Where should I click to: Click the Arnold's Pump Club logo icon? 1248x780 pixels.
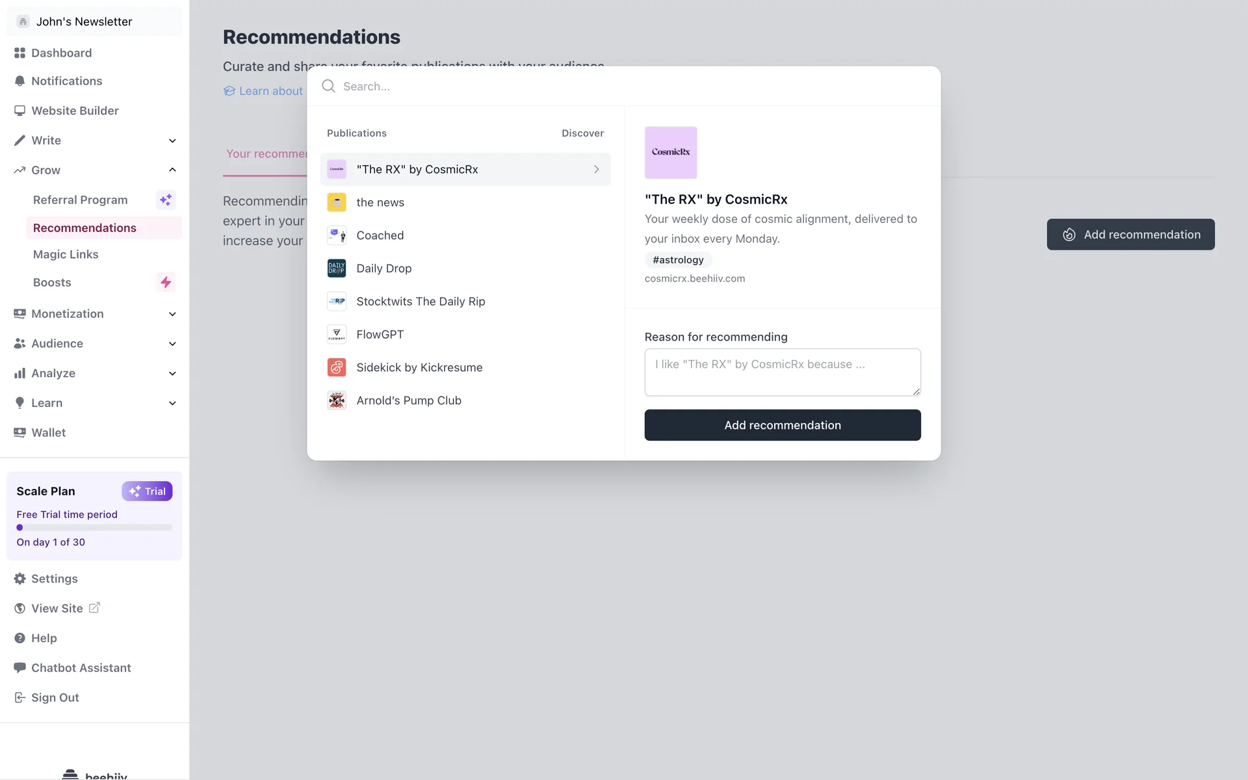337,400
